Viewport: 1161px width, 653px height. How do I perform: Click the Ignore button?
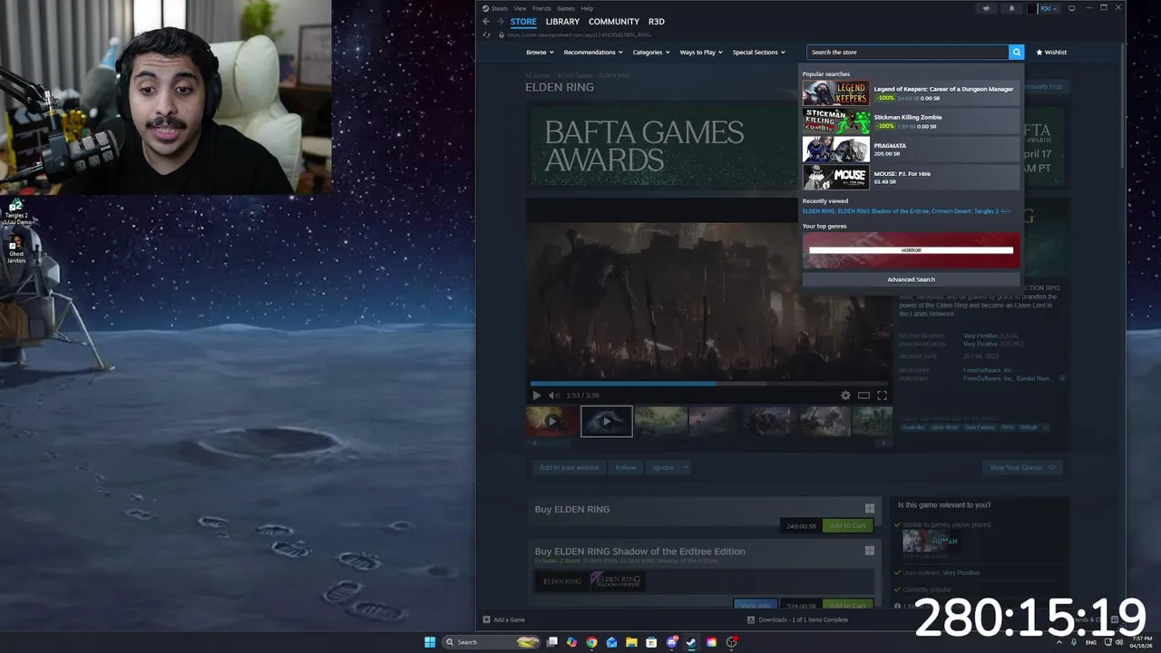(663, 467)
